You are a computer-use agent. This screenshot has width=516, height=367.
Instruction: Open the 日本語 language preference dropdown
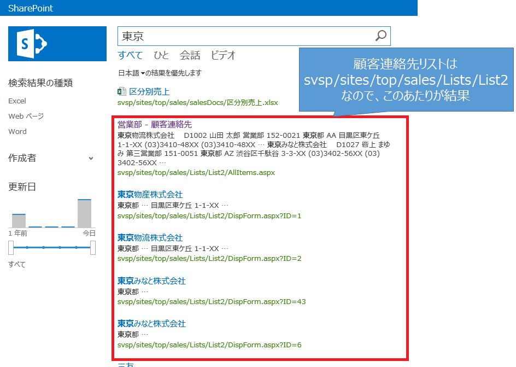click(132, 73)
